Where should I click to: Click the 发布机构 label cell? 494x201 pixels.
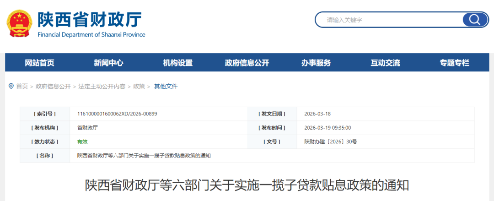click(x=45, y=128)
